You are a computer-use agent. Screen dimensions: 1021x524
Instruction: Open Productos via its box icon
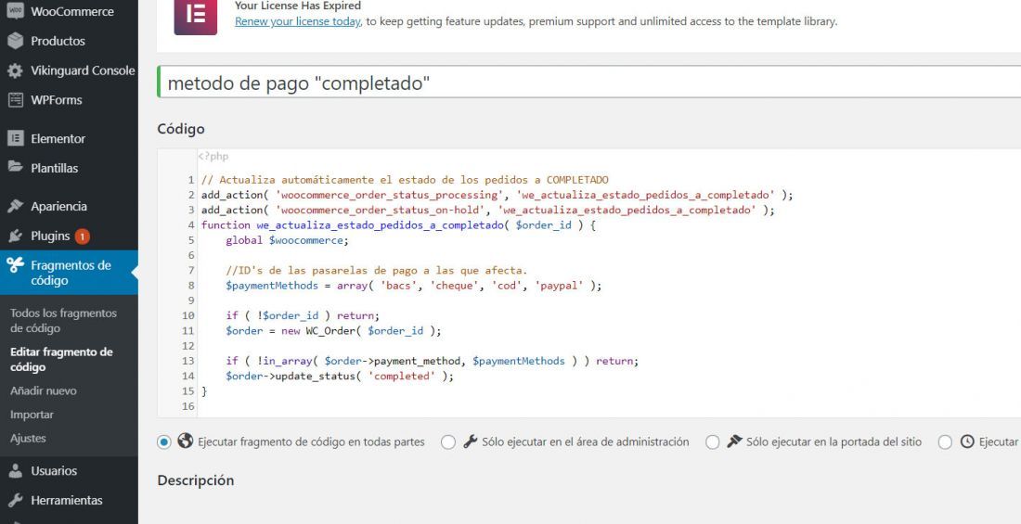pos(15,41)
